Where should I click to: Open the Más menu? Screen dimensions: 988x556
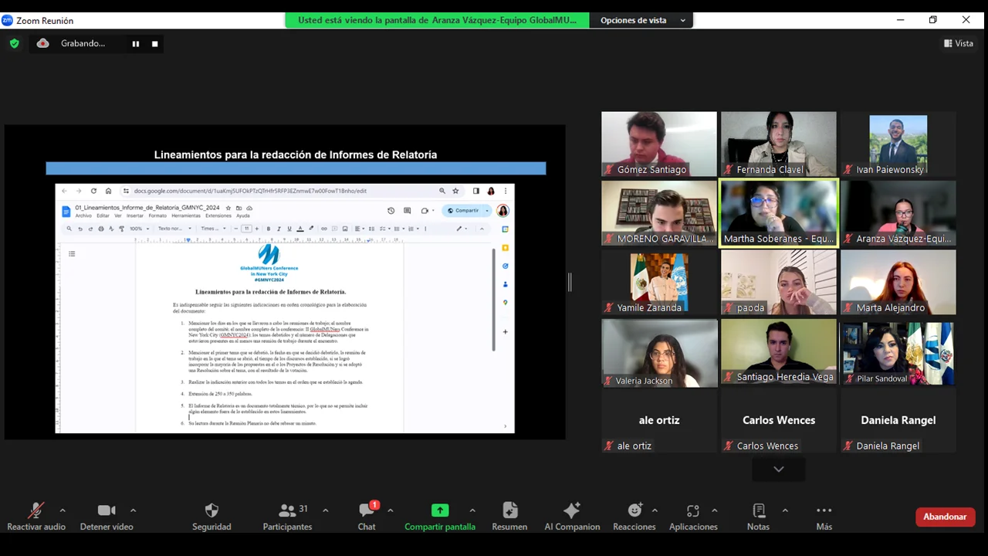pos(824,517)
